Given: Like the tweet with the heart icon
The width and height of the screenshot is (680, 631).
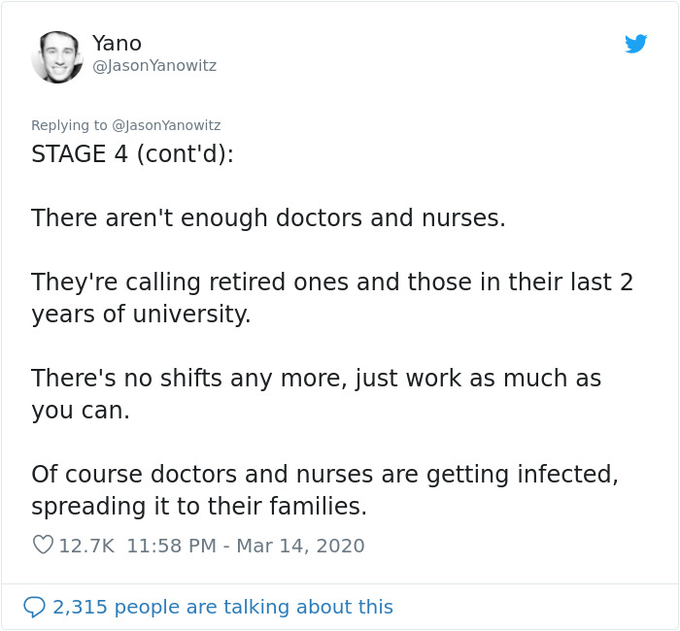Looking at the screenshot, I should click(x=43, y=546).
